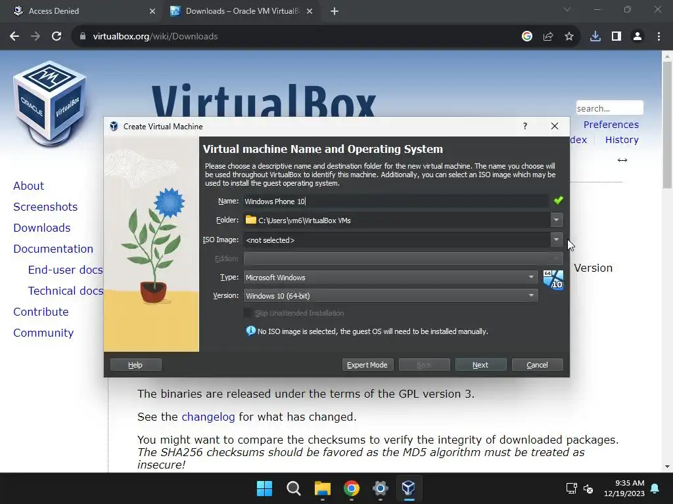
Task: Open the notifications bell in the taskbar
Action: tap(655, 488)
